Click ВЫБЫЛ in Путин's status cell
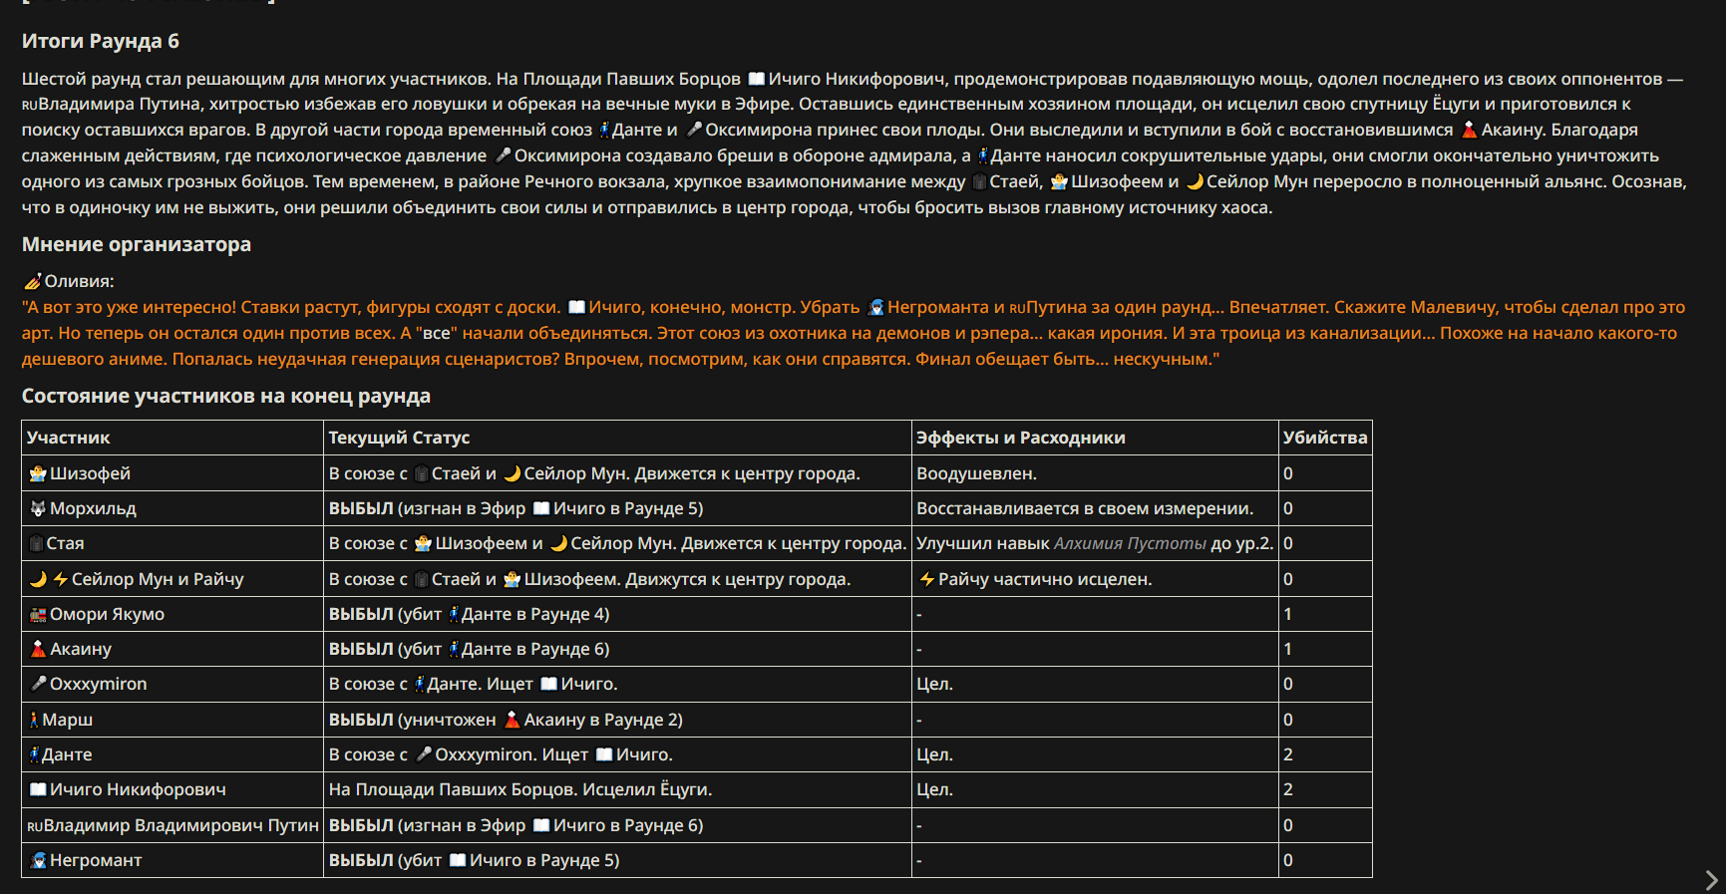 click(x=361, y=825)
